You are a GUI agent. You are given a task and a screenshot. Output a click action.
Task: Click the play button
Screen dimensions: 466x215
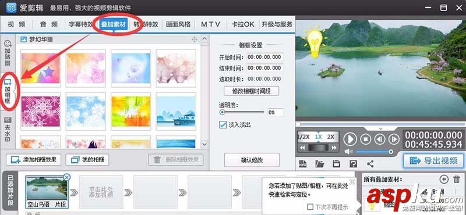350,139
